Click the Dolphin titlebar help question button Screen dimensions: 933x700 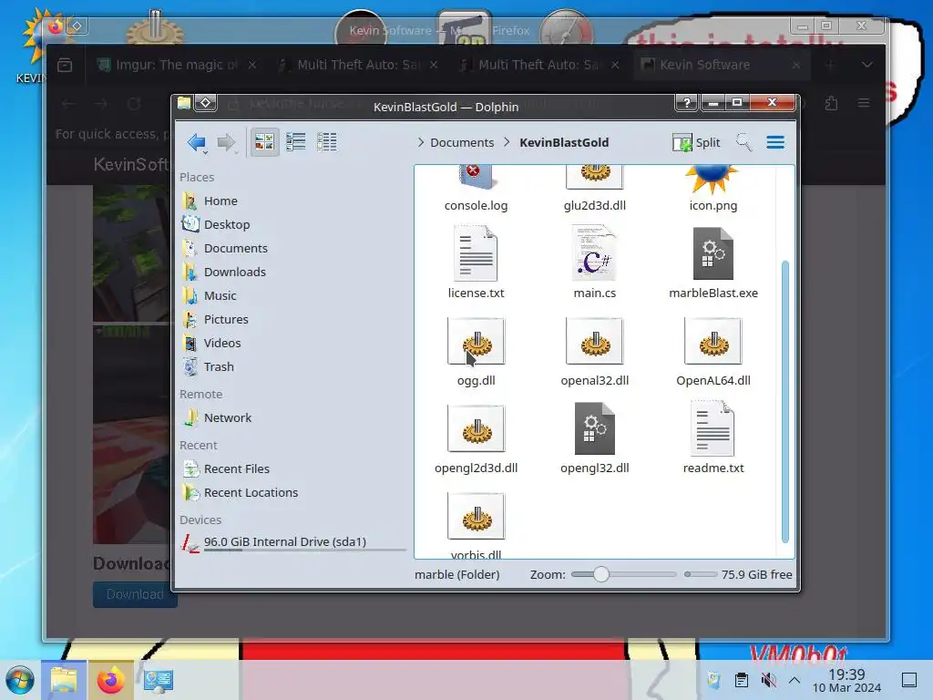coord(687,103)
